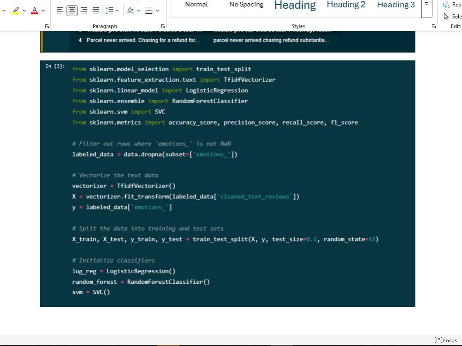This screenshot has height=346, width=462.
Task: Click 'Vectorize the text data' comment
Action: tap(115, 175)
